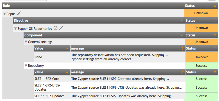Sort by Rule column arrow
The image size is (219, 101).
pyautogui.click(x=181, y=6)
